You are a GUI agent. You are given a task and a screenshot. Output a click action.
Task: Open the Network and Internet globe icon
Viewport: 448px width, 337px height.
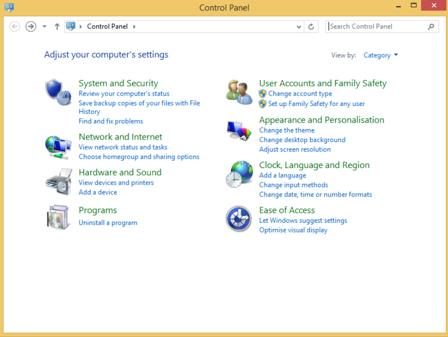click(58, 147)
